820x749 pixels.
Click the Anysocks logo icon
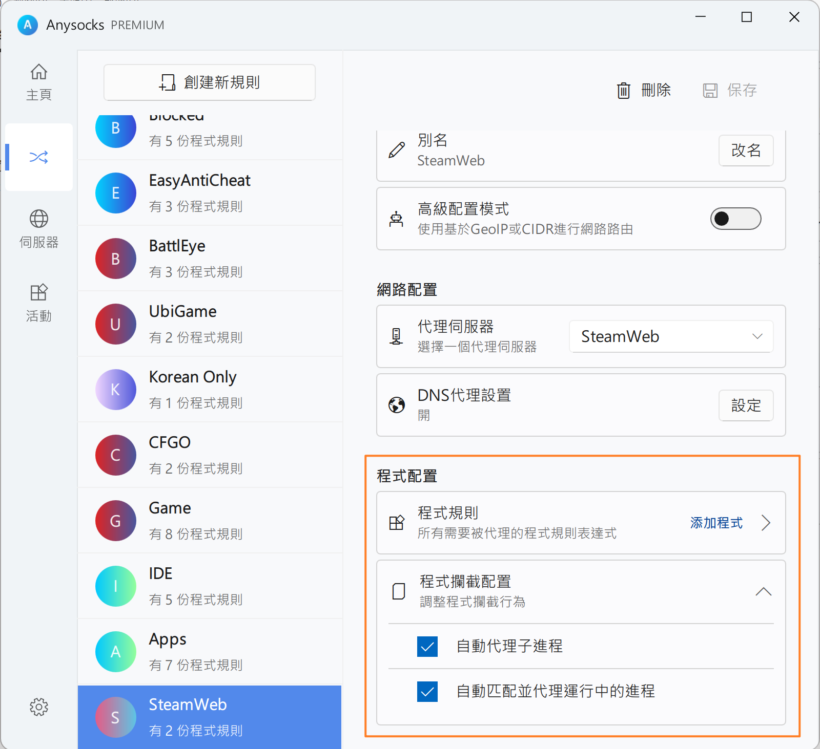tap(28, 25)
